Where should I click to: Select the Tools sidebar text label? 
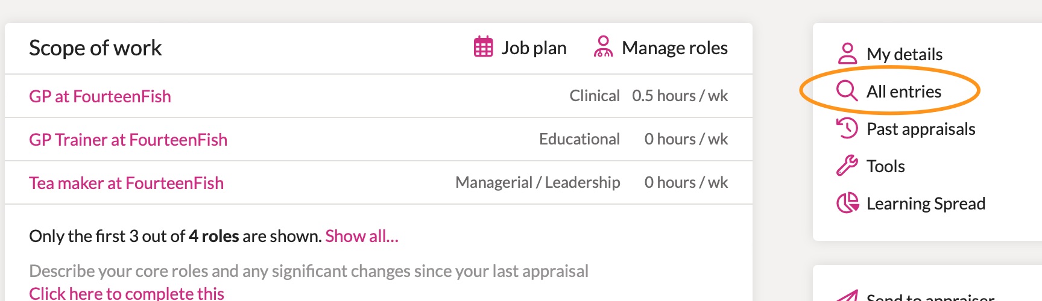pos(886,166)
